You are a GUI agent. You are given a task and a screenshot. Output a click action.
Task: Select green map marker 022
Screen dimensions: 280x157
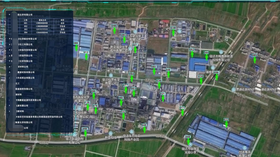click(226, 124)
